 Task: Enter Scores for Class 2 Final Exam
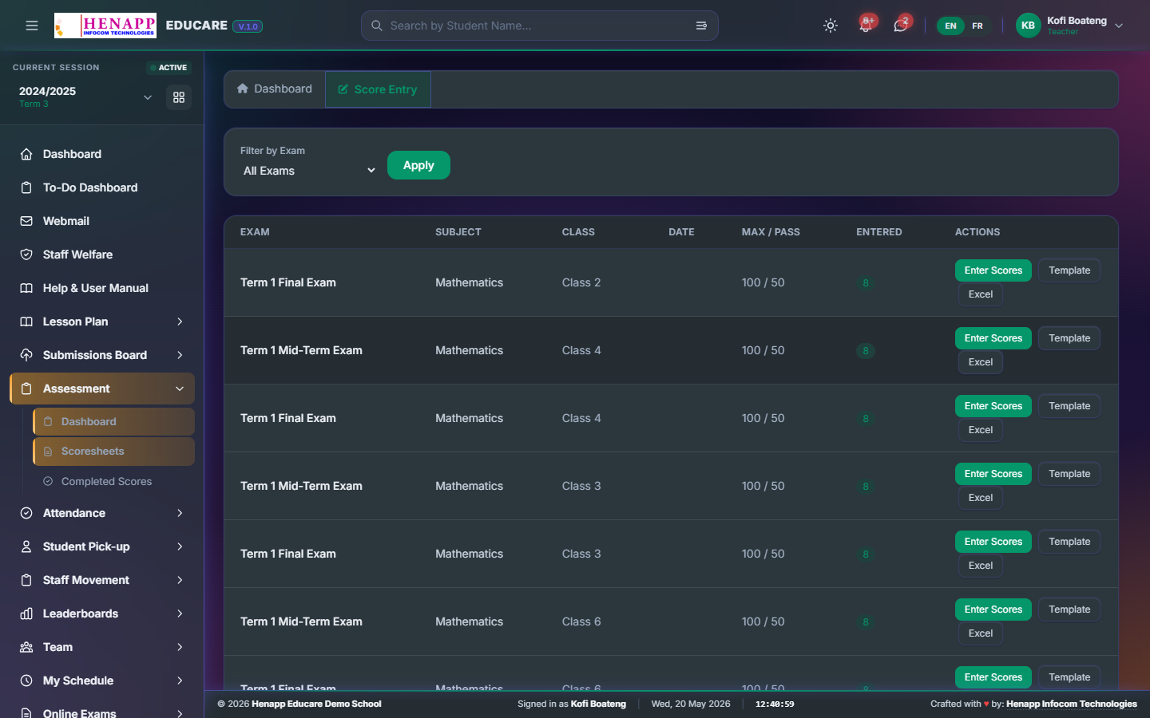click(993, 270)
